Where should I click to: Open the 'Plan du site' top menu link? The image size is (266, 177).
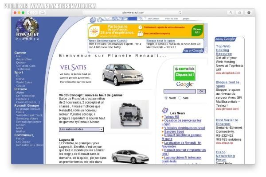172,19
